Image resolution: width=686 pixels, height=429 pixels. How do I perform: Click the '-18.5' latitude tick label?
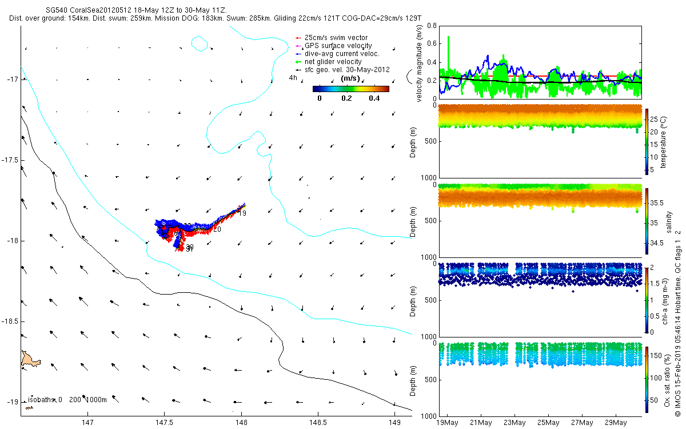[x=10, y=321]
